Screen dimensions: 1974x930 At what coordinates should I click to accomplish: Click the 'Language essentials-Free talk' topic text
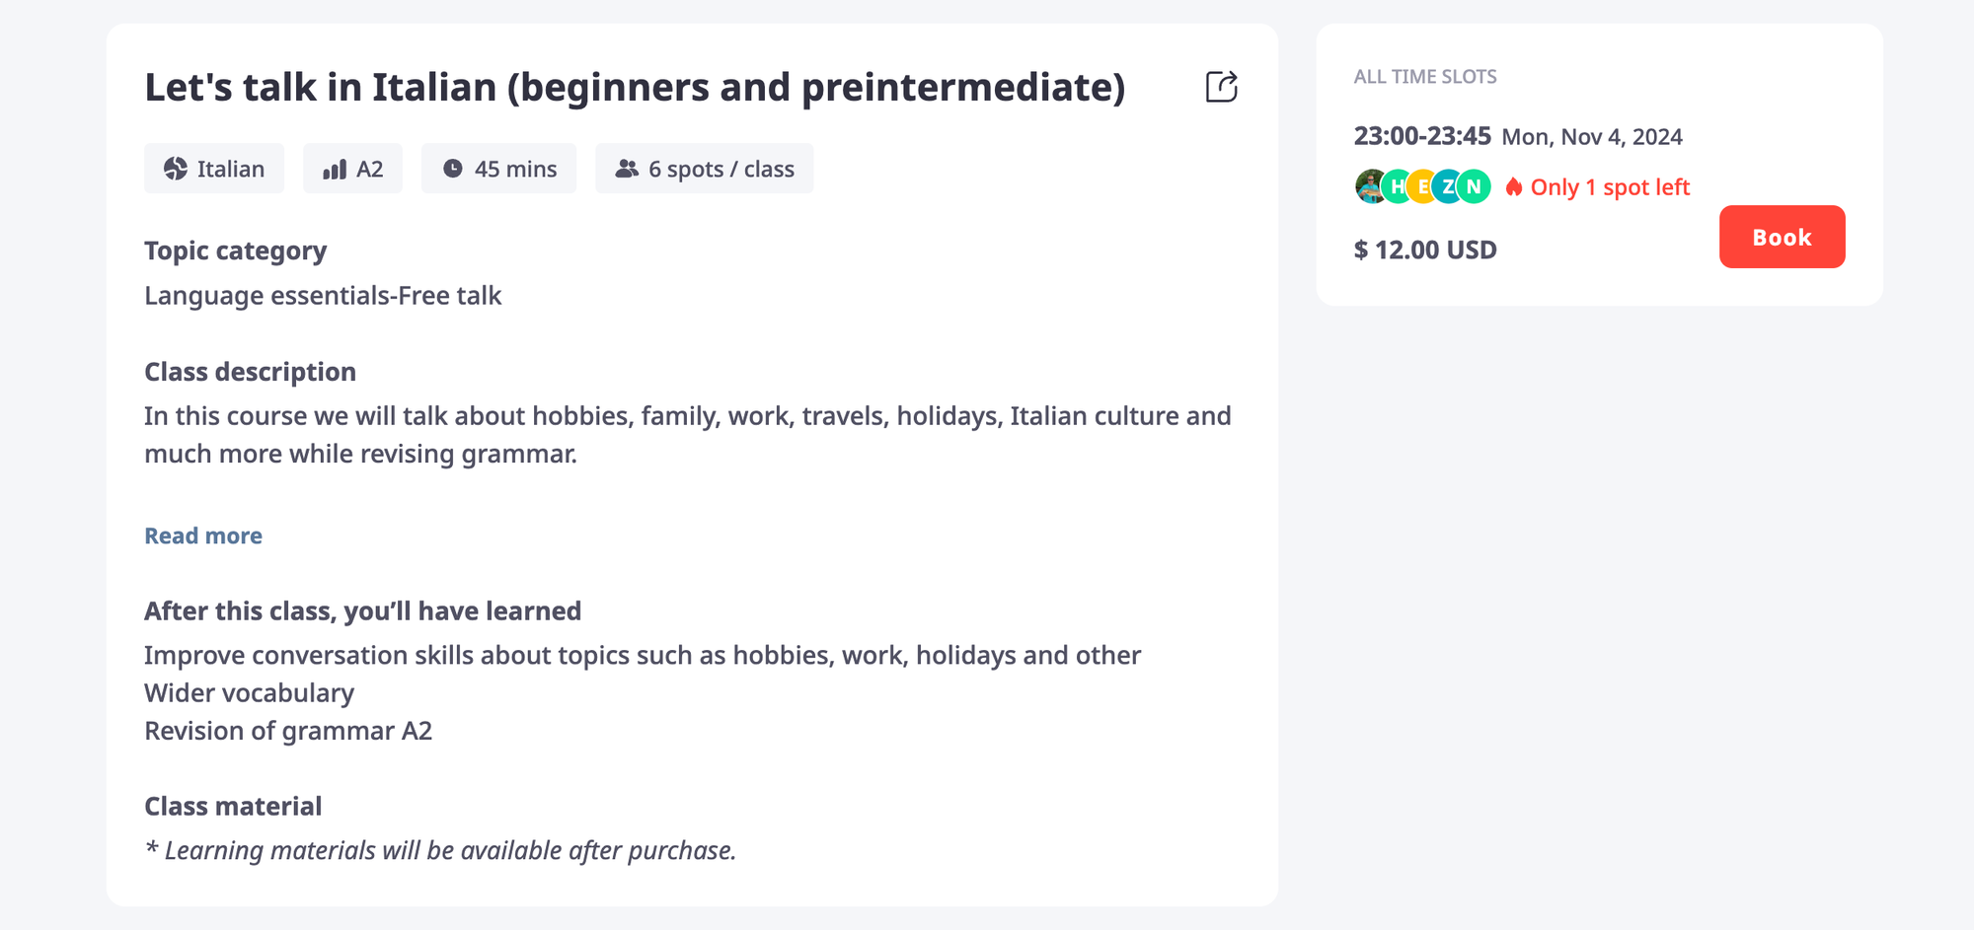tap(323, 296)
